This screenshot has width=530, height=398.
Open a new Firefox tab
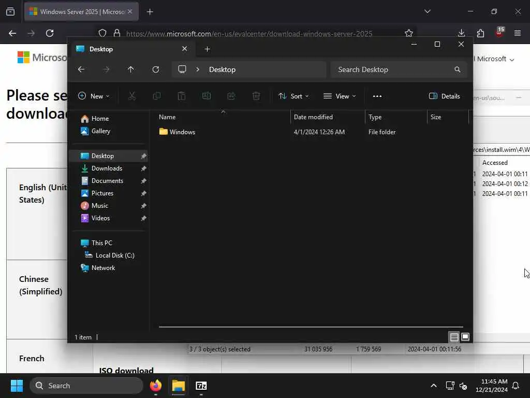pyautogui.click(x=150, y=12)
